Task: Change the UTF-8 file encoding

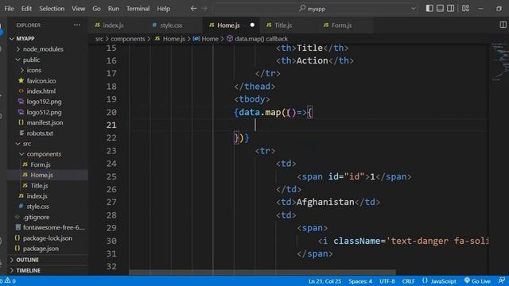Action: click(387, 281)
